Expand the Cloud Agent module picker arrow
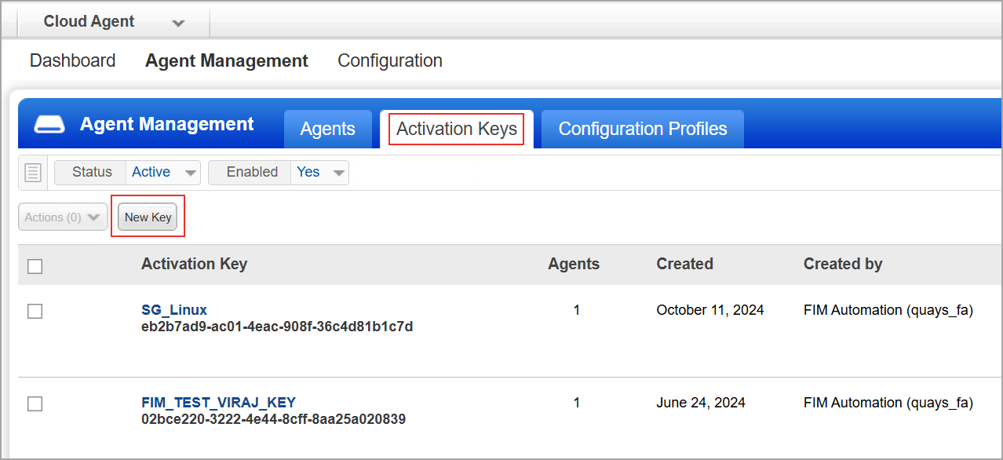 [178, 23]
